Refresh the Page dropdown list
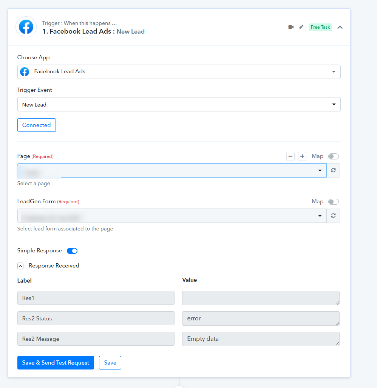 click(x=333, y=170)
